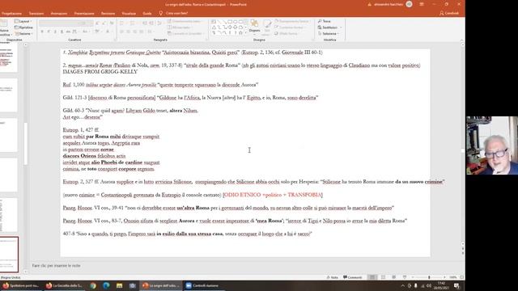Open the Revisione ribbon tab
This screenshot has width=518, height=291.
[108, 14]
